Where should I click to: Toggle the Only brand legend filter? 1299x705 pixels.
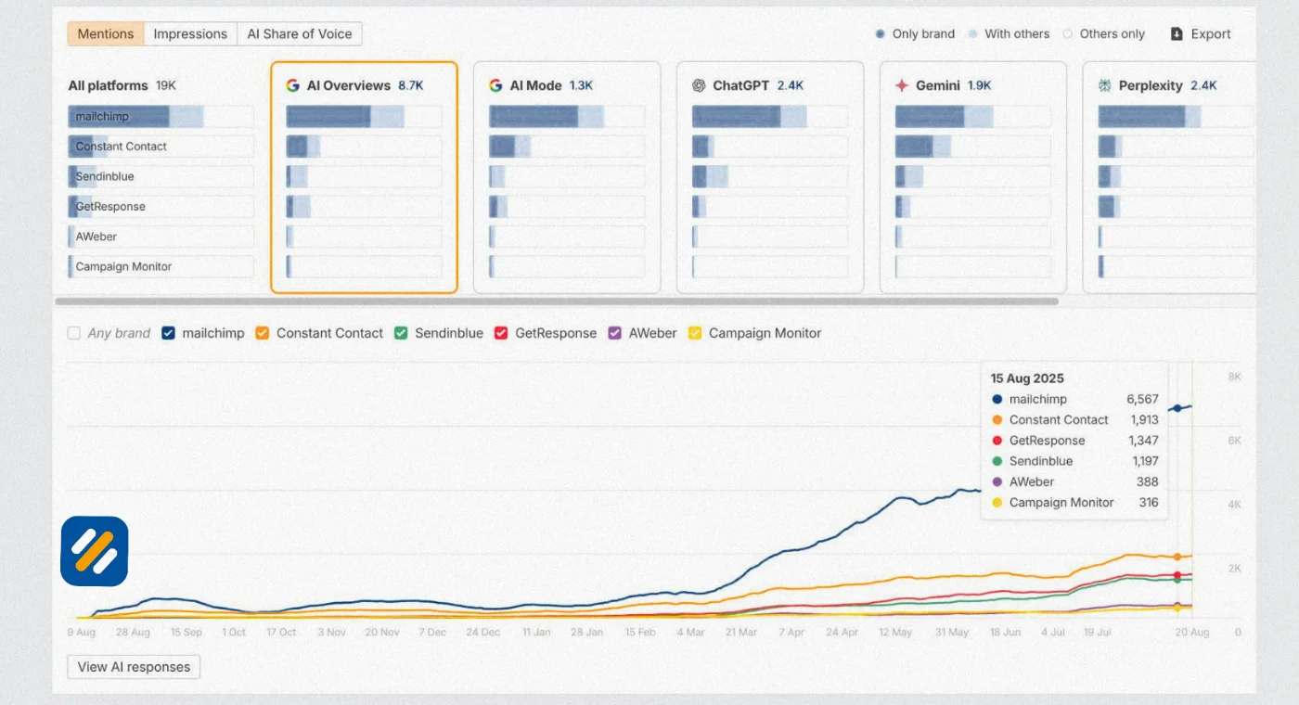(915, 34)
